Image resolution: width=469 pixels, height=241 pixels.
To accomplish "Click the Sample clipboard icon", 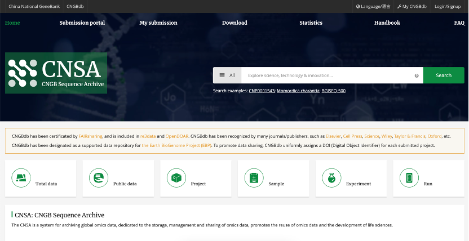I will (254, 178).
